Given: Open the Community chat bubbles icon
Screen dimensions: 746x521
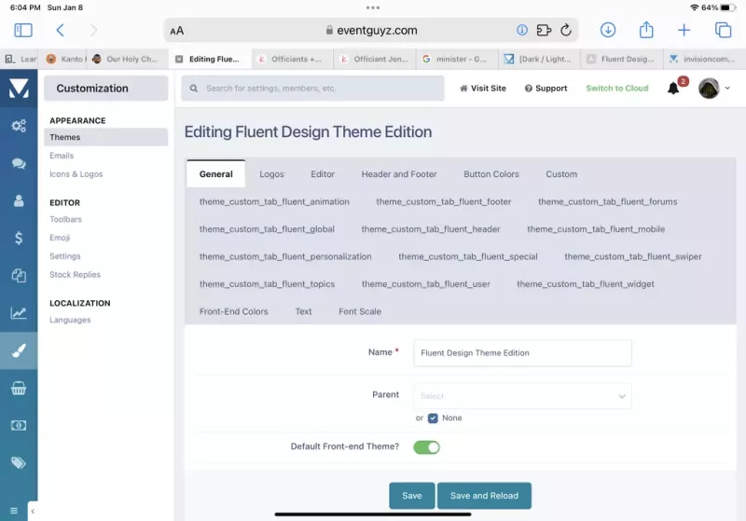Looking at the screenshot, I should (x=19, y=163).
